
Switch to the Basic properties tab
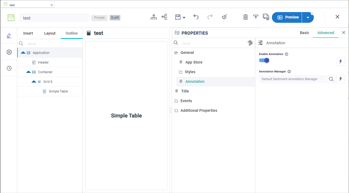point(304,33)
